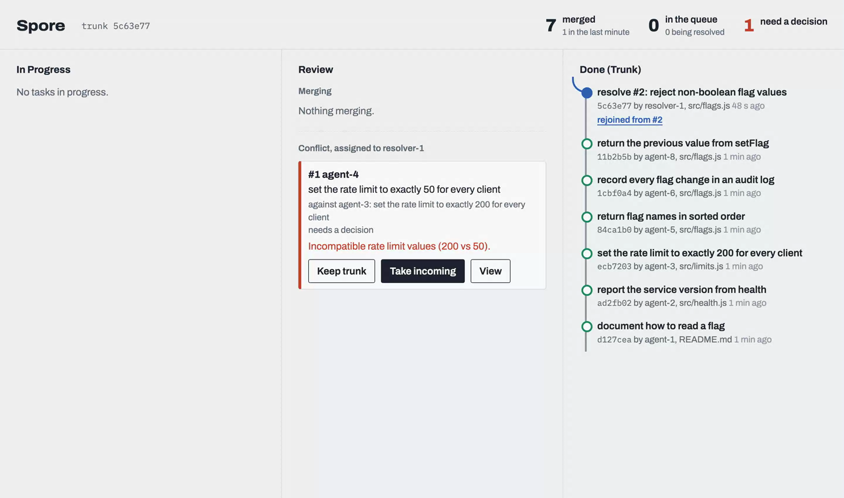Select the commit node for set the rate limit 200
This screenshot has width=844, height=498.
[x=587, y=254]
